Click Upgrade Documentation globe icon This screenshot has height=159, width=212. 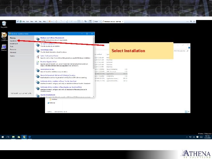[38, 95]
